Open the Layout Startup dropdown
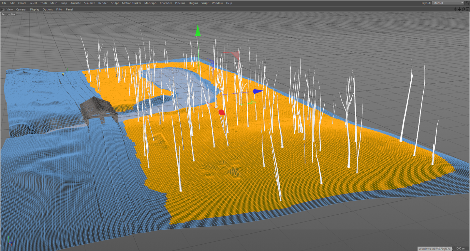Screen dimensions: 470x251 [x=448, y=3]
